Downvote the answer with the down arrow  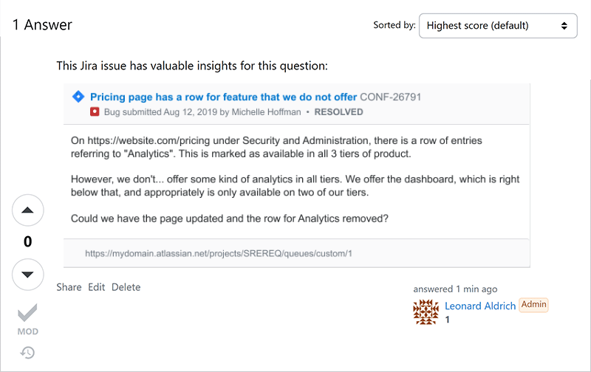28,275
